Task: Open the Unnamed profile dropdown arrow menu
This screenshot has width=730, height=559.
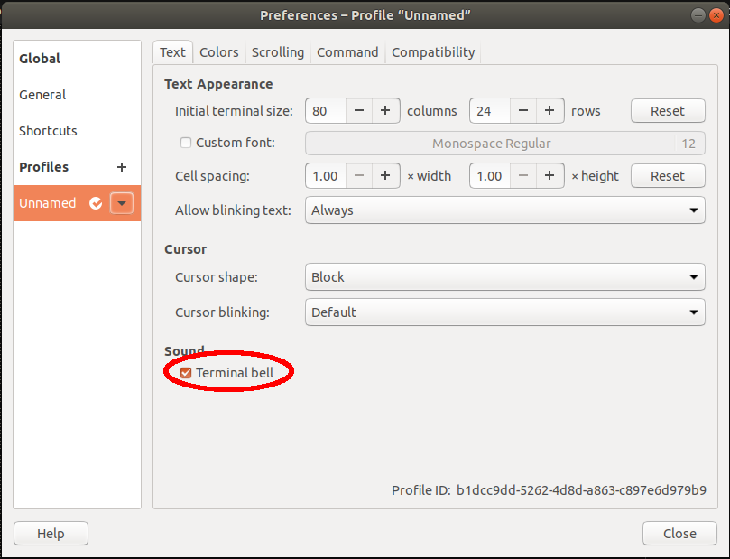Action: point(122,203)
